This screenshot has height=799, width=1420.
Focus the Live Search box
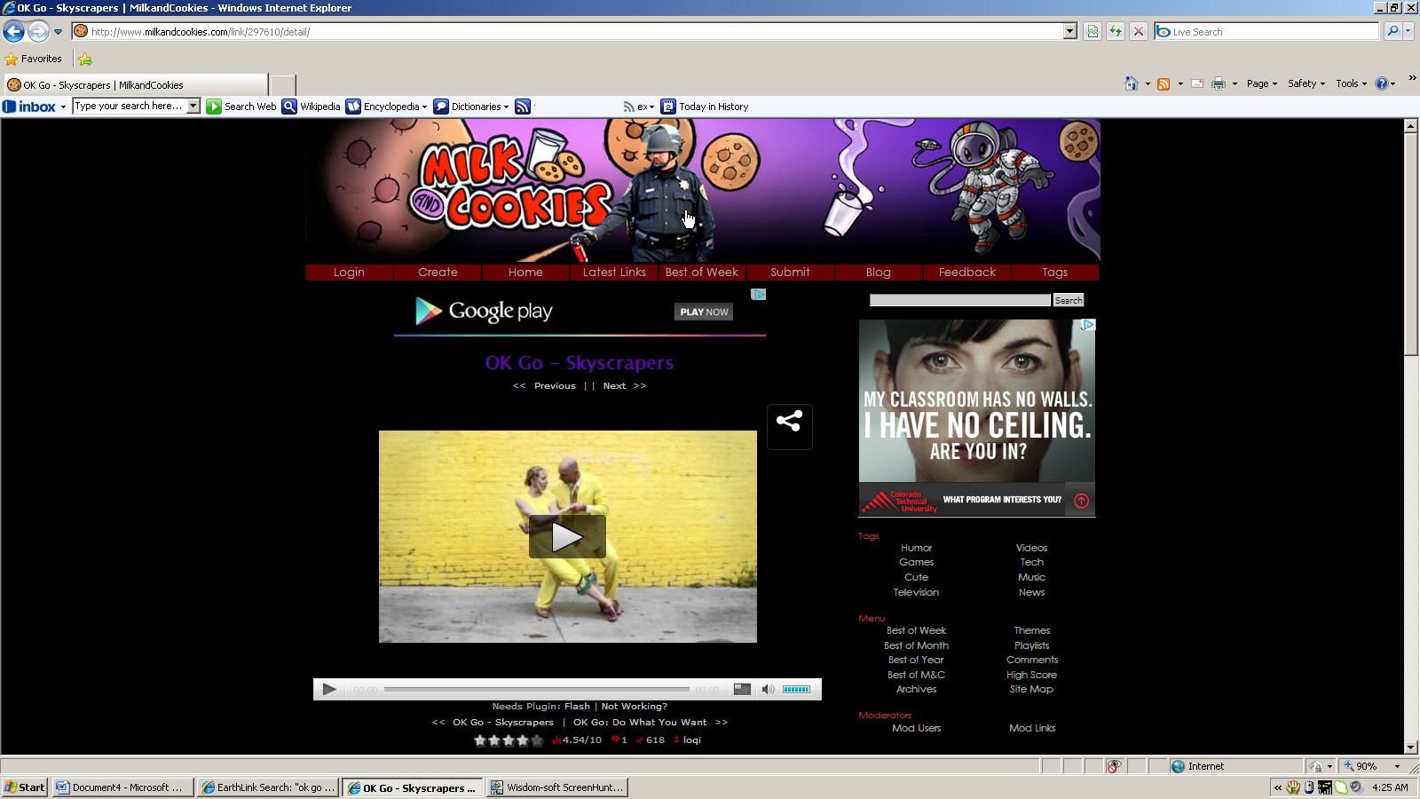[x=1266, y=31]
